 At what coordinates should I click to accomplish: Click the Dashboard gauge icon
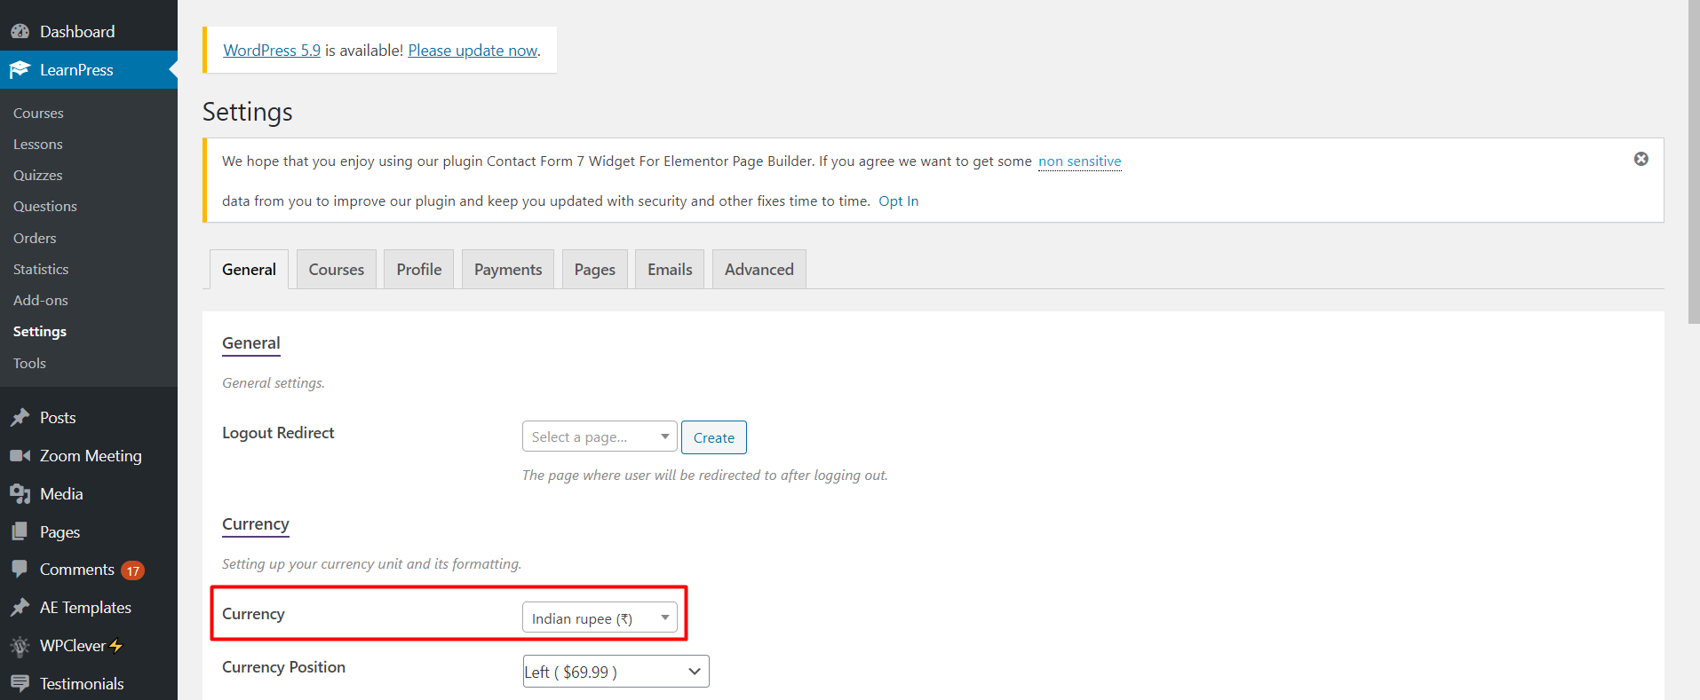(20, 32)
